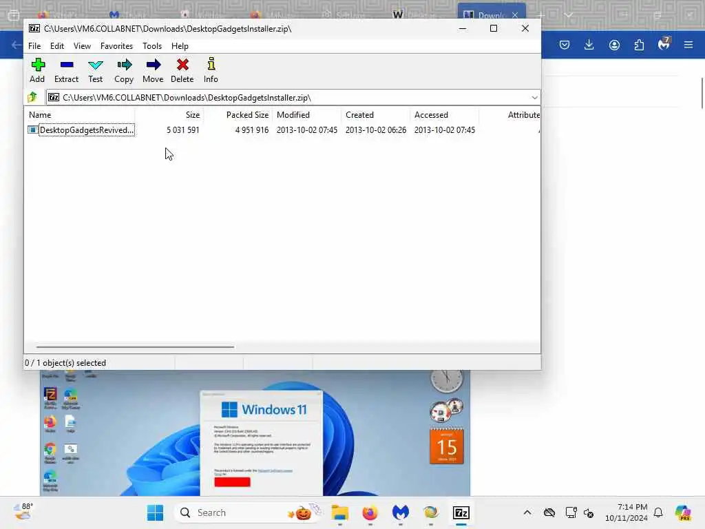
Task: Open the Tools menu
Action: 152,46
